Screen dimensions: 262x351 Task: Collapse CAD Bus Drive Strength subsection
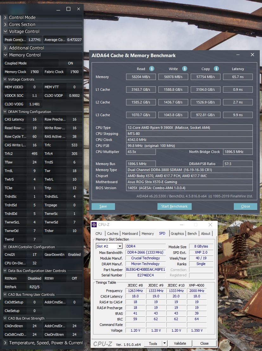pyautogui.click(x=5, y=318)
